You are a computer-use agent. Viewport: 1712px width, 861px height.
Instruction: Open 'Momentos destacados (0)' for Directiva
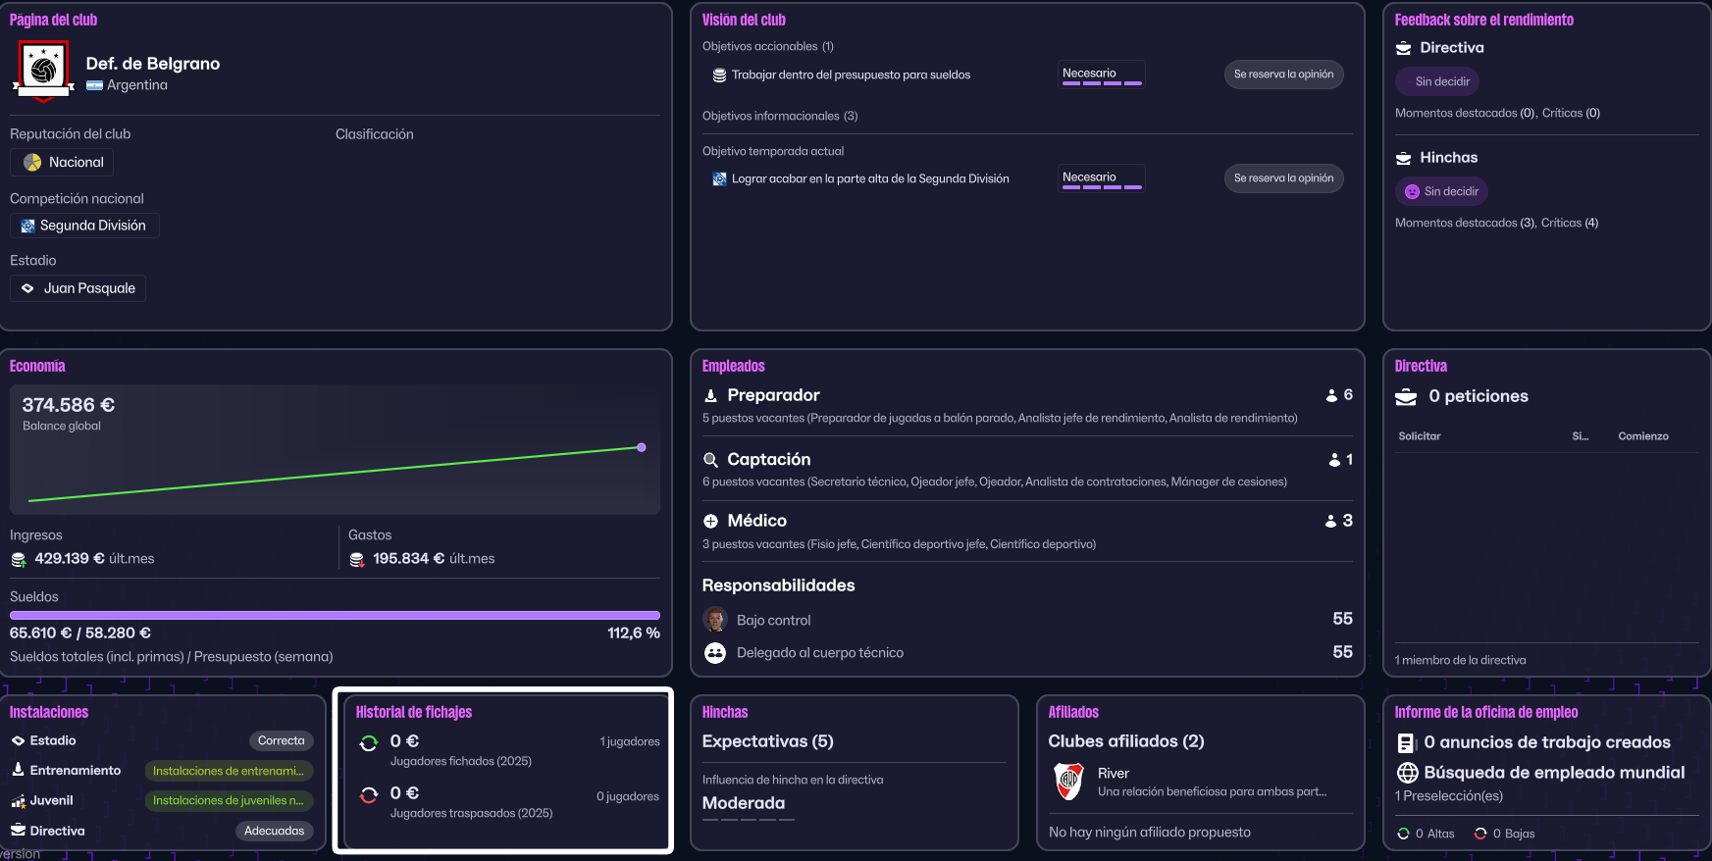click(1466, 113)
